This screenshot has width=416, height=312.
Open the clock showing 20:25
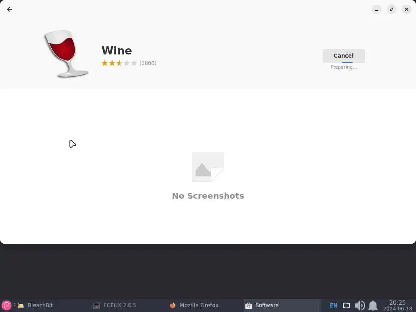(x=397, y=305)
